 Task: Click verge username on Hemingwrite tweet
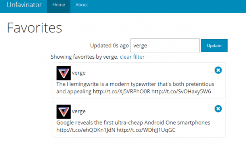pyautogui.click(x=79, y=73)
